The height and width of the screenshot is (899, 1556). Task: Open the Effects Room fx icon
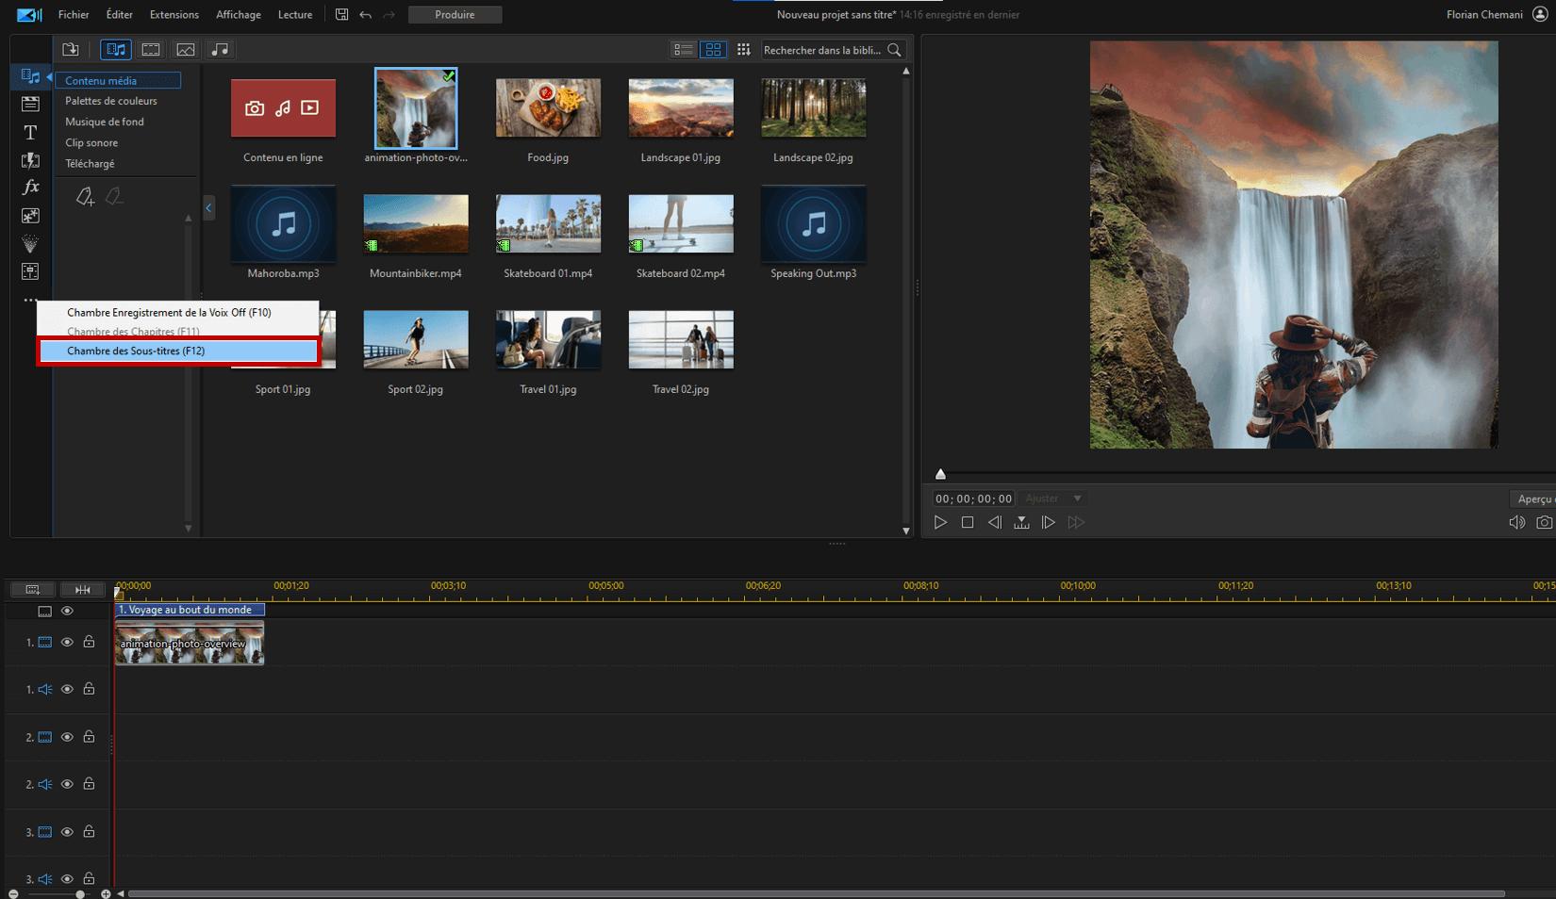click(x=30, y=188)
